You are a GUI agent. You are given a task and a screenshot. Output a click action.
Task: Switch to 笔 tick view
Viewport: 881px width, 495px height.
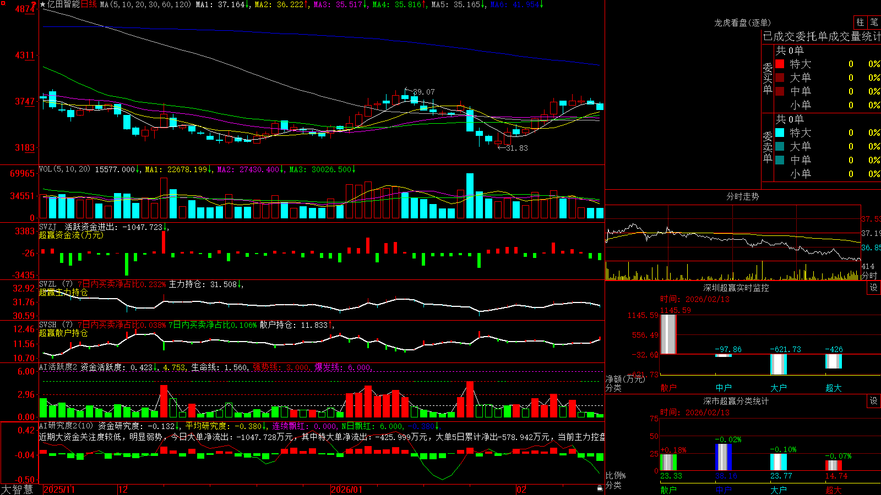pyautogui.click(x=874, y=22)
